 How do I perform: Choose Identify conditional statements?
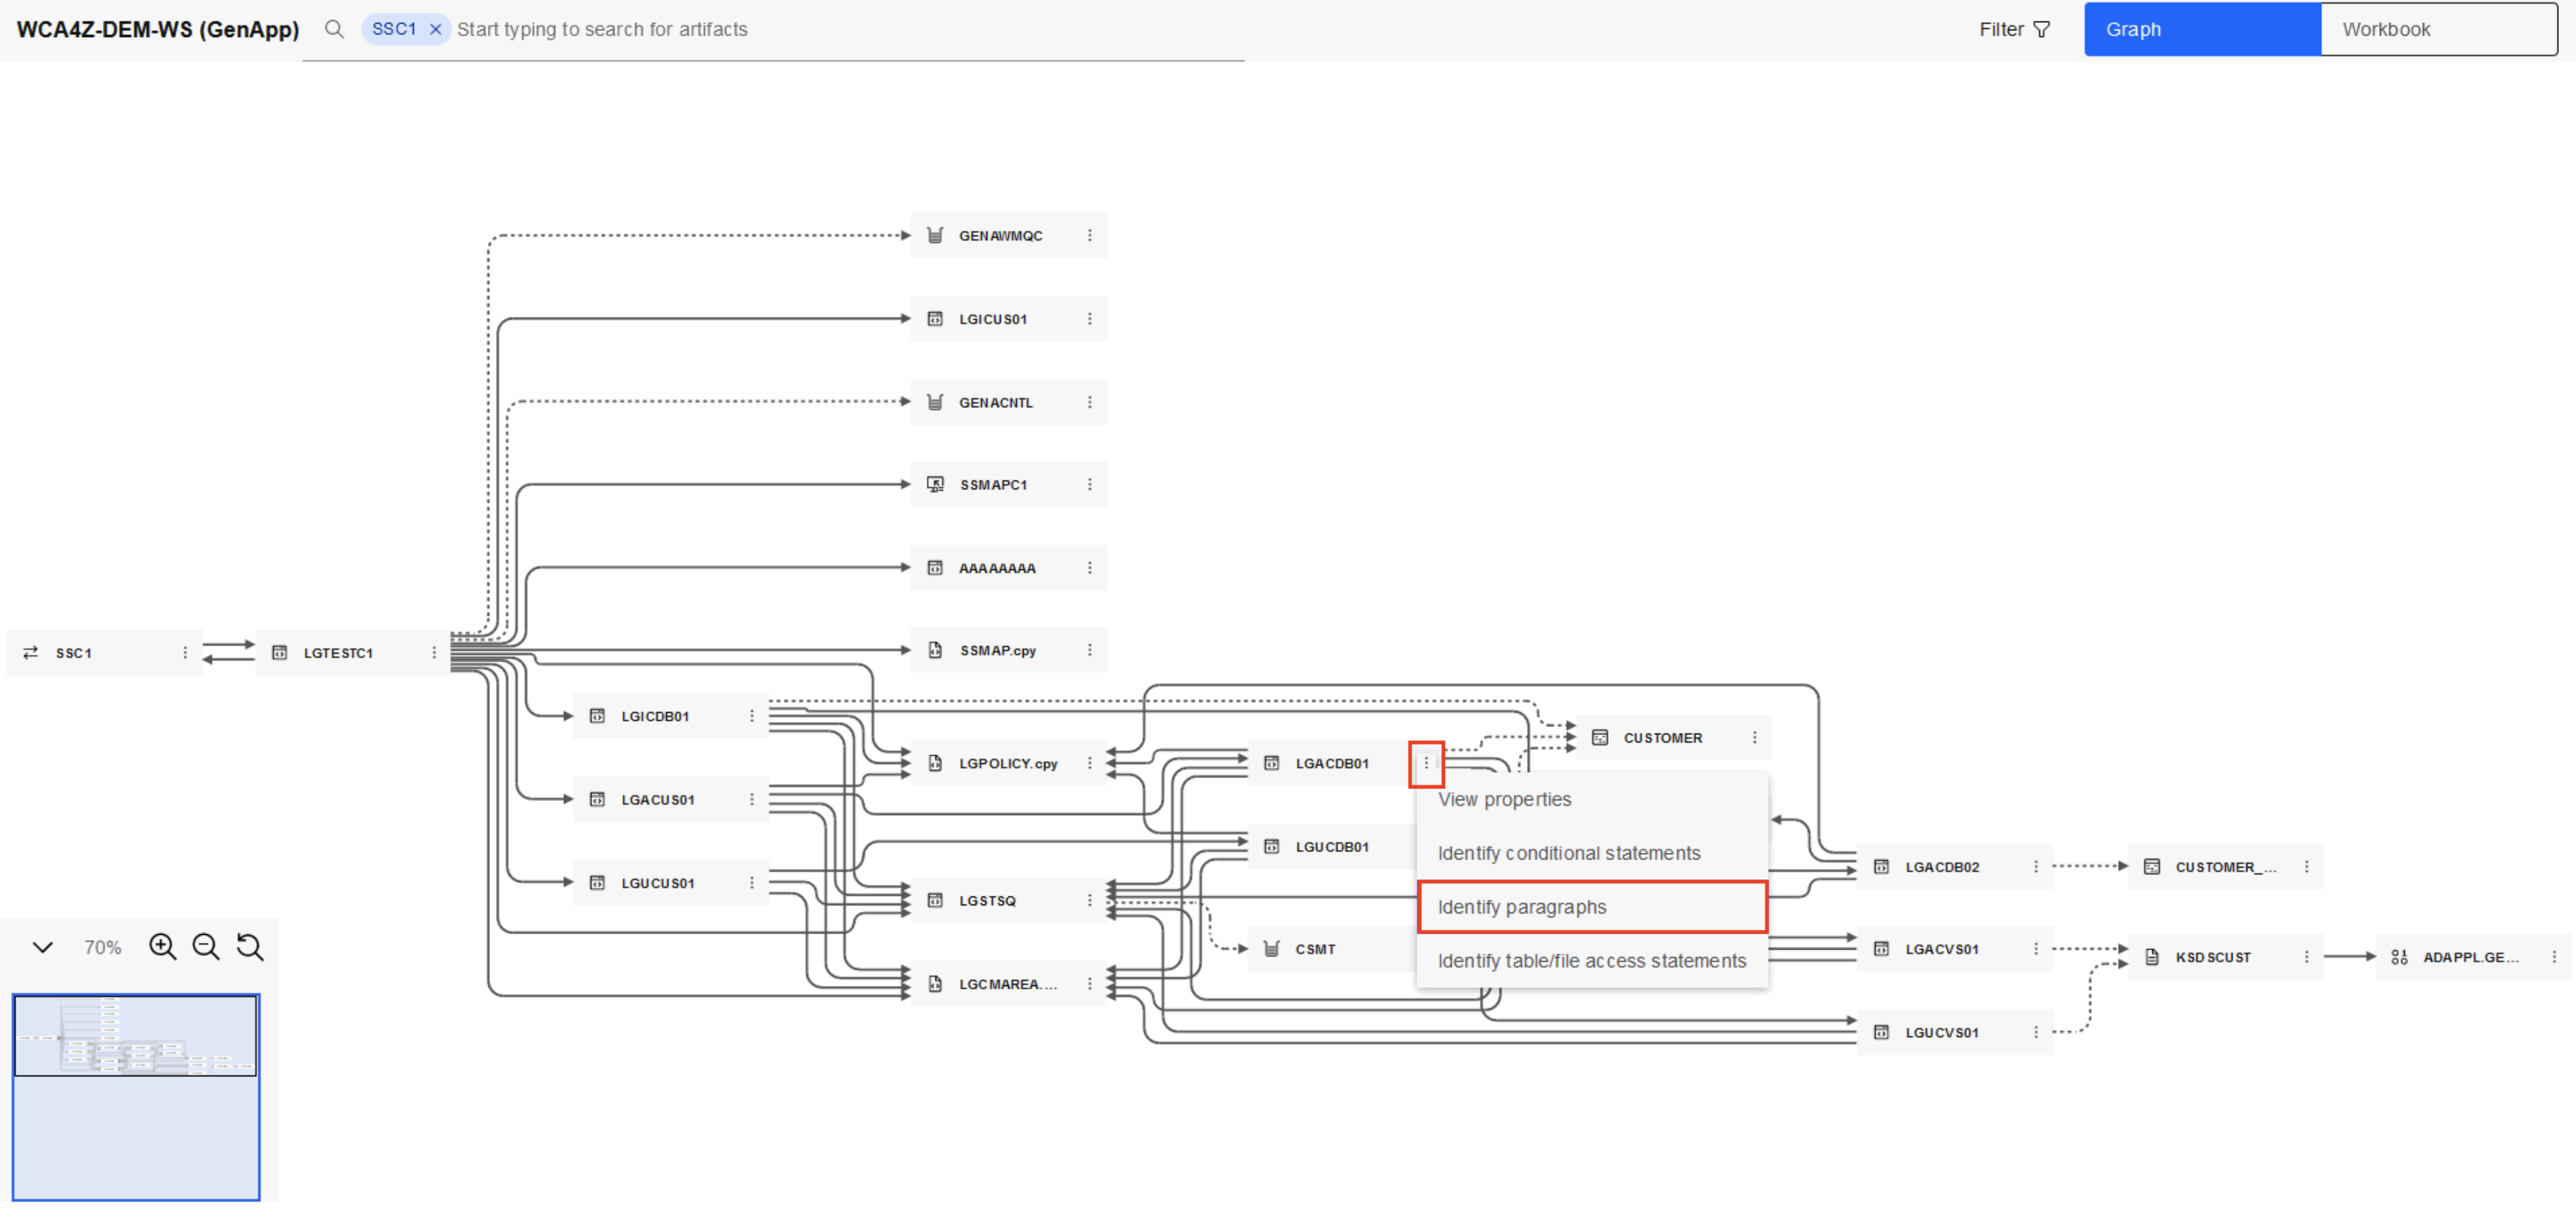point(1568,853)
